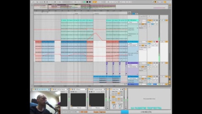Click the upper Sync button in Simple Delay

(113, 97)
